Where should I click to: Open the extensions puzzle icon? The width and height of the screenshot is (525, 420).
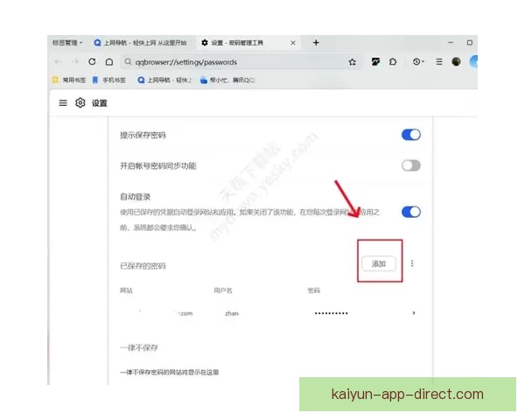(x=393, y=61)
